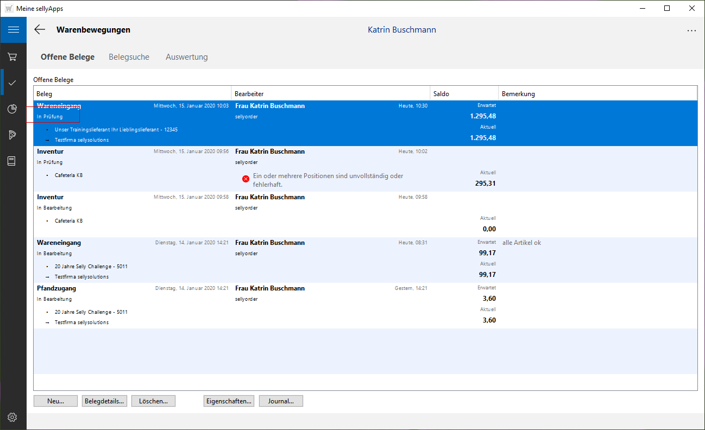Screen dimensions: 705x430
Task: Open the pie chart sidebar icon
Action: click(x=13, y=109)
